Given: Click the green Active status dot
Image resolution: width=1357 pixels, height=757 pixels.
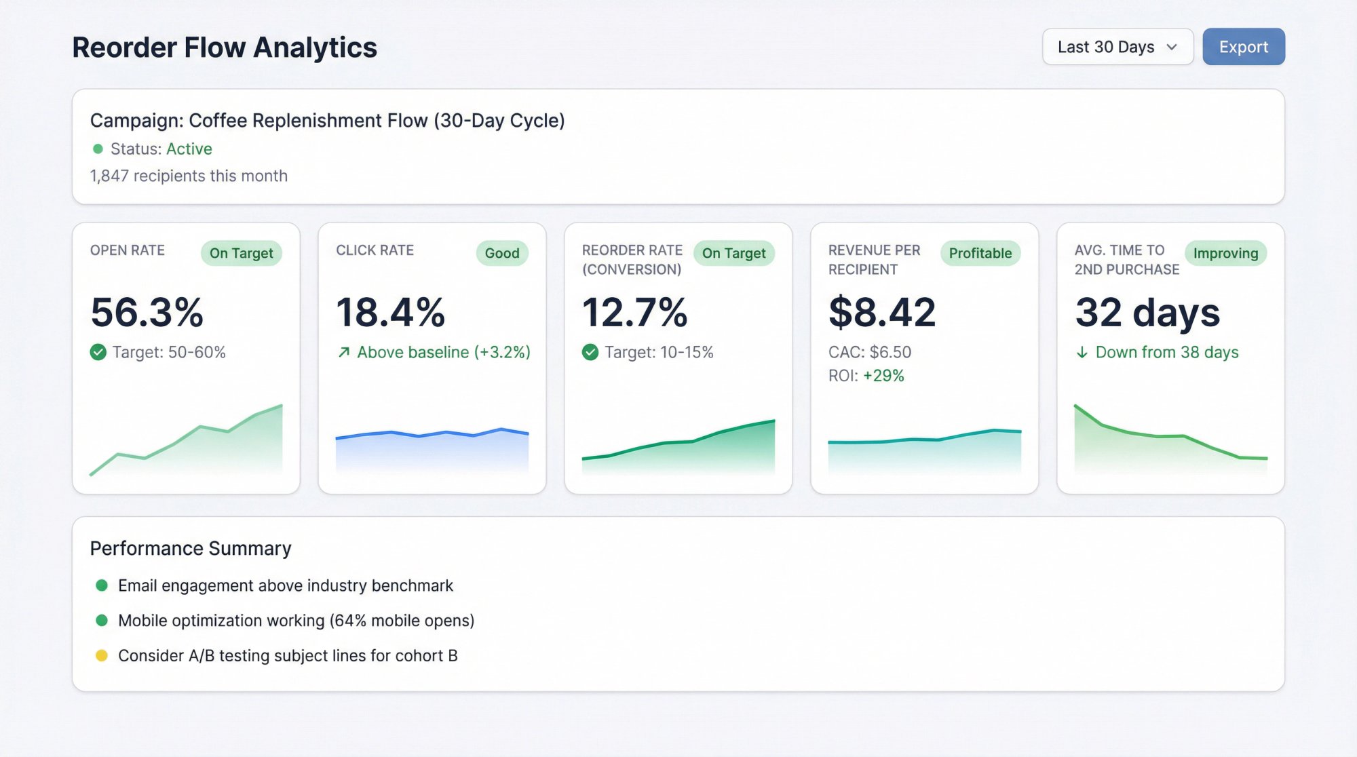Looking at the screenshot, I should click(98, 149).
